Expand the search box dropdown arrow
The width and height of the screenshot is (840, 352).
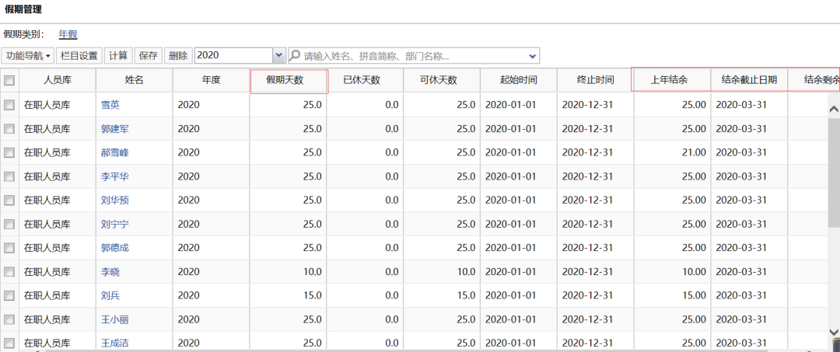(x=533, y=56)
